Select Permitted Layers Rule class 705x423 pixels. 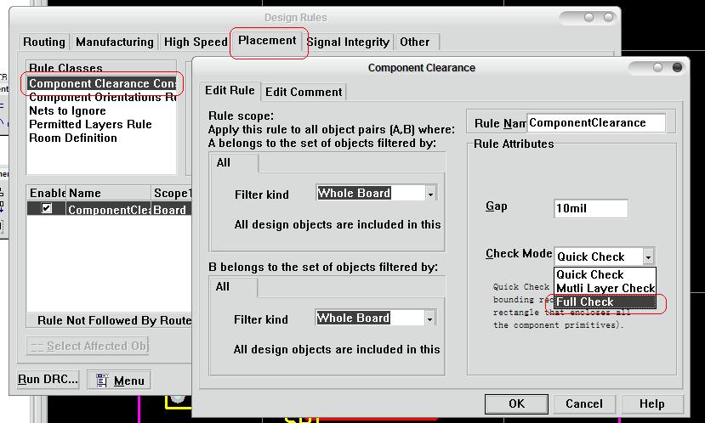point(90,124)
